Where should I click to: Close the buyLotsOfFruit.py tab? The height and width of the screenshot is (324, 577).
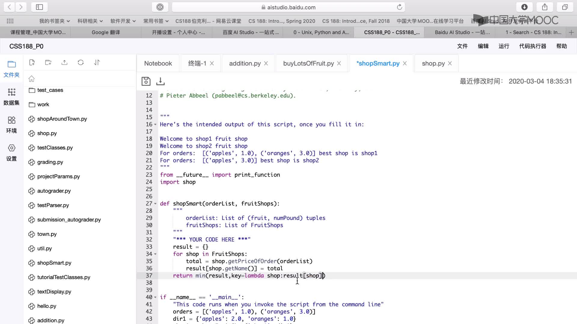pos(339,63)
